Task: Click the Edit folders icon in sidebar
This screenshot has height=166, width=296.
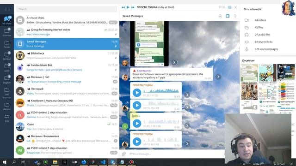Action: 7,118
